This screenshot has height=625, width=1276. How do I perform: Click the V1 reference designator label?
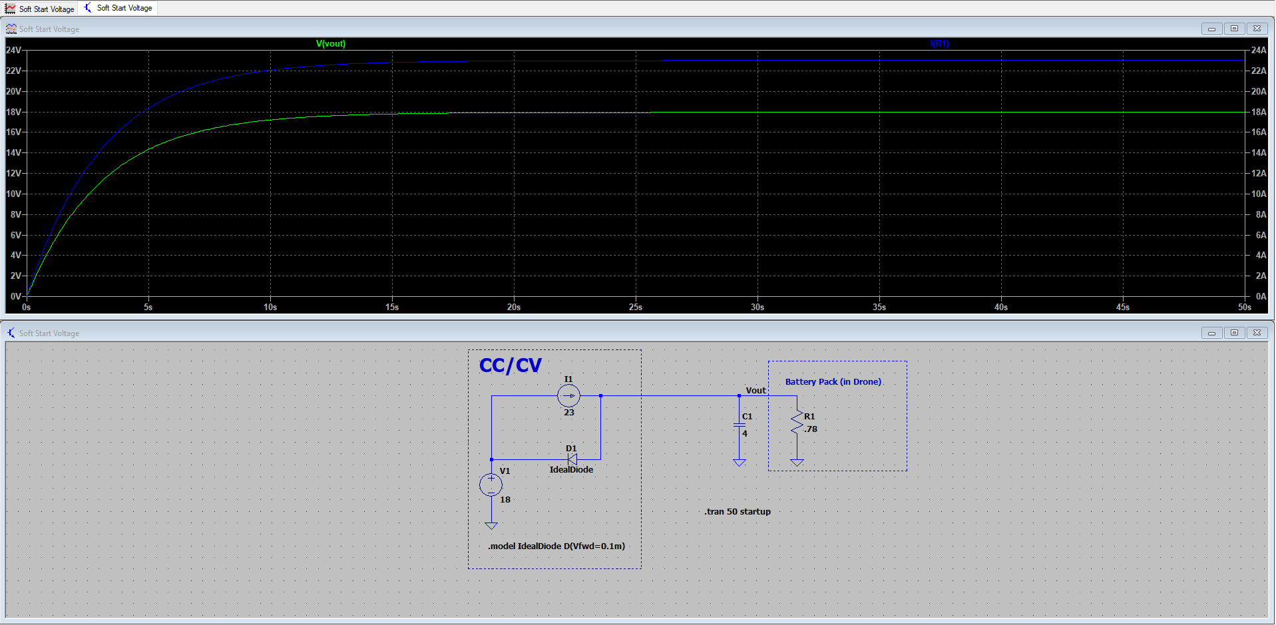505,471
